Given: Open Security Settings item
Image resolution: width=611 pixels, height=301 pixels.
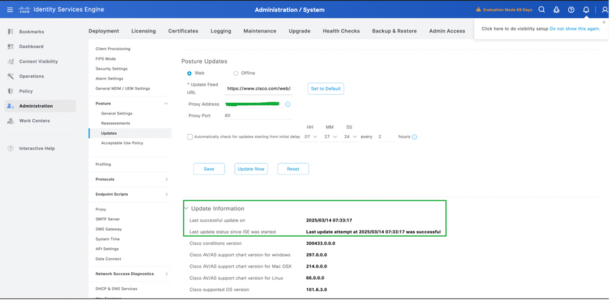Looking at the screenshot, I should tap(111, 69).
